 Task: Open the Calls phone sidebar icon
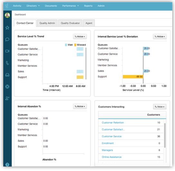click(x=7, y=63)
